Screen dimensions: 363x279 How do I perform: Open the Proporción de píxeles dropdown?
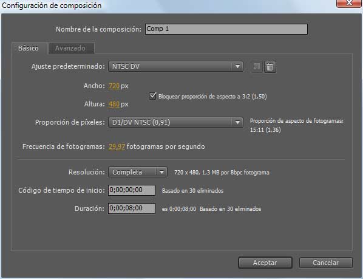coord(175,122)
